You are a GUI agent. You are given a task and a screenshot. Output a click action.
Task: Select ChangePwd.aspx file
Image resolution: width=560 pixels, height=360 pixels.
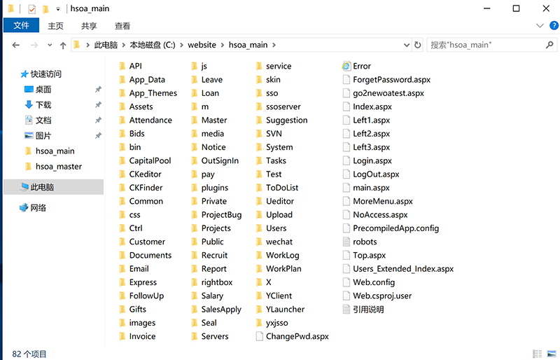click(293, 336)
